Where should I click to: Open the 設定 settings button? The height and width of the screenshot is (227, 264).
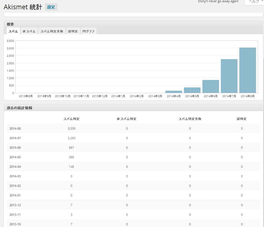(51, 7)
